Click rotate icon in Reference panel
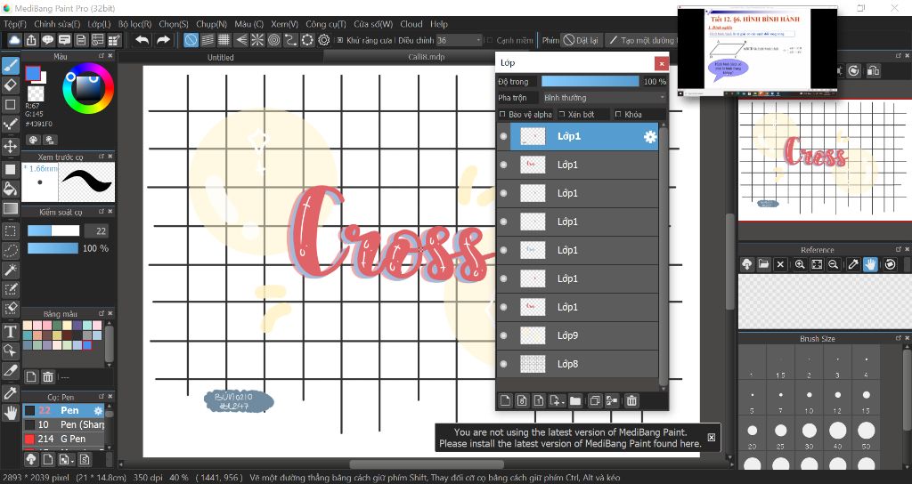 [x=890, y=264]
